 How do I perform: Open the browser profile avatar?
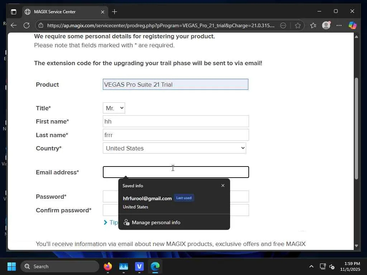click(326, 25)
